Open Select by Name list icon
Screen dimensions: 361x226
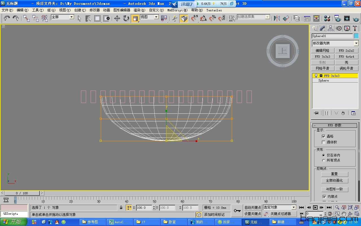pos(88,18)
